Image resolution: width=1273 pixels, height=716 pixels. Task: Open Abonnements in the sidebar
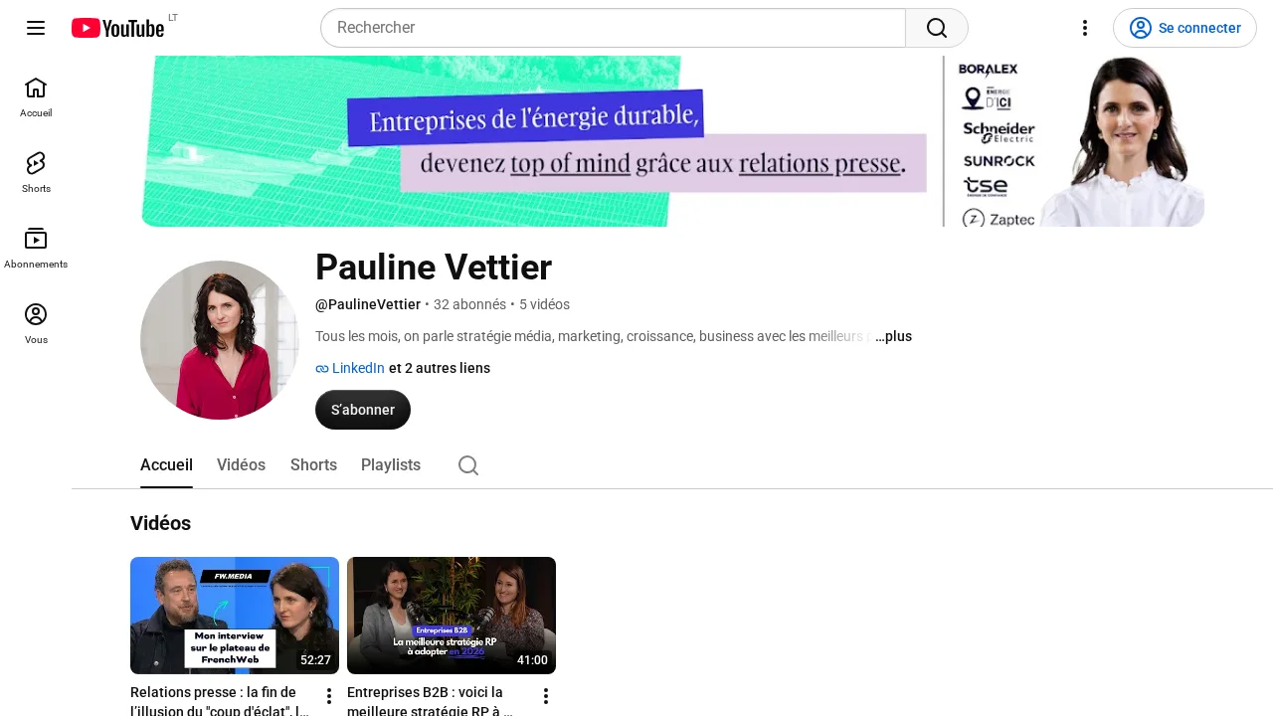click(36, 249)
